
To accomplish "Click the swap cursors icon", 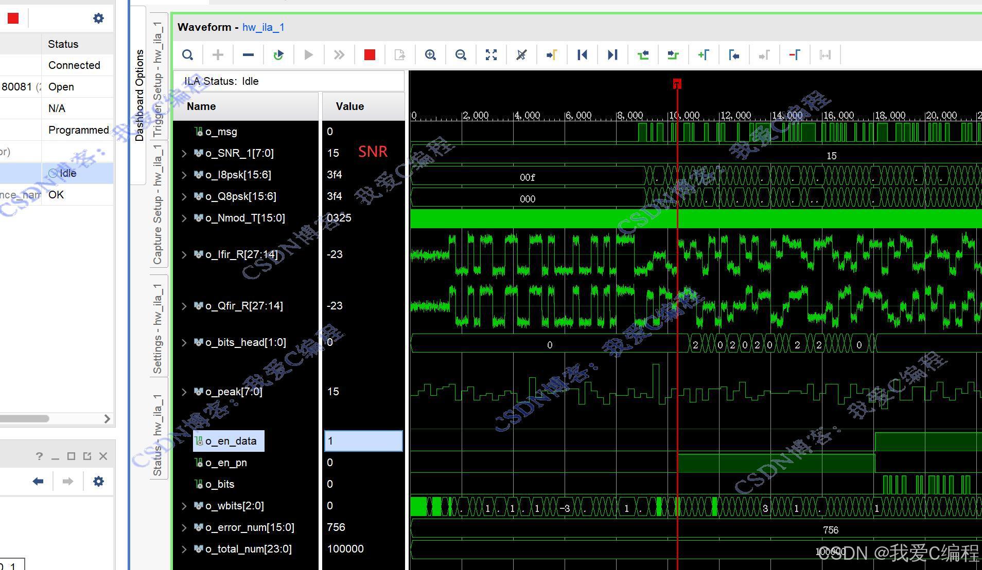I will 825,55.
